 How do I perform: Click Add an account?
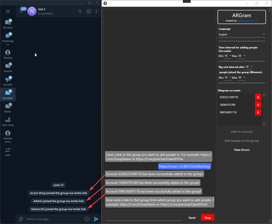242,132
